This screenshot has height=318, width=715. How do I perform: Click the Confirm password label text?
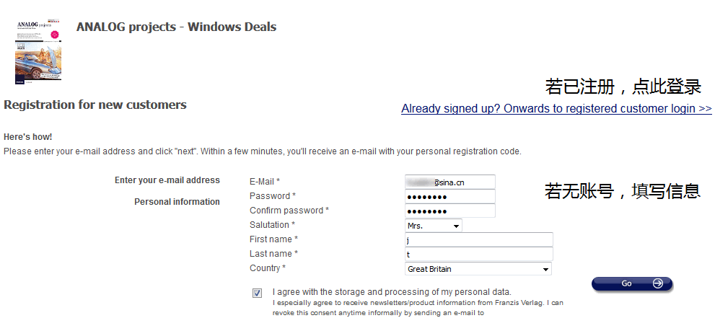tap(289, 211)
